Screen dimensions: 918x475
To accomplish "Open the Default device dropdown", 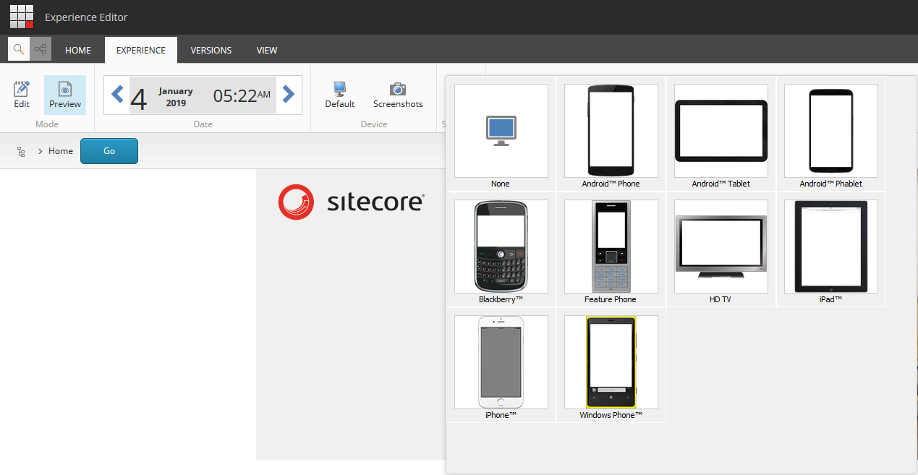I will 340,95.
